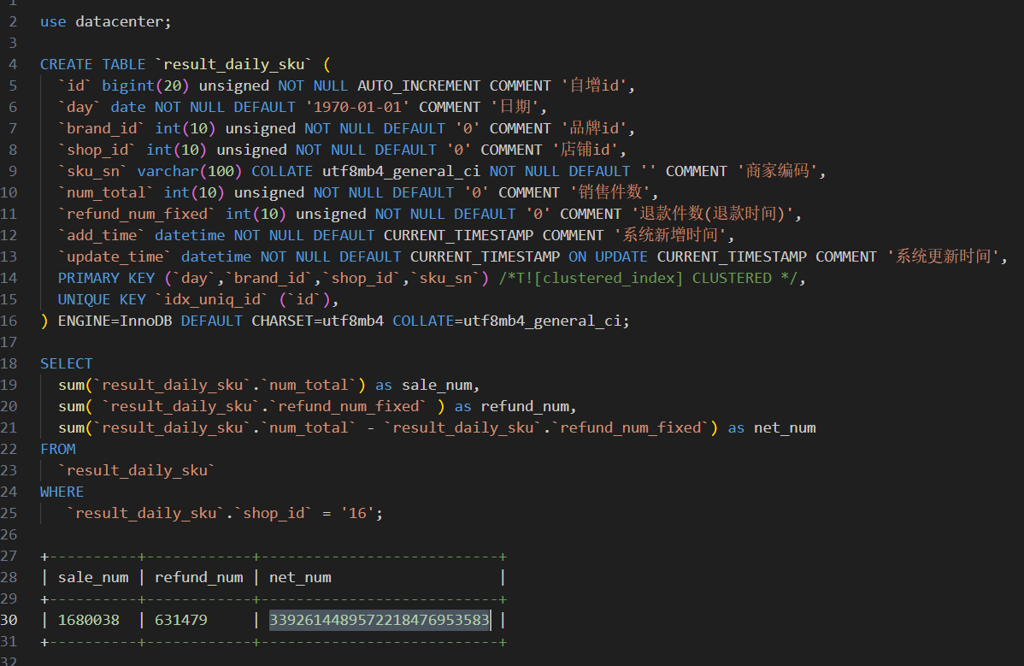Click the clustered_index comment on line 14
The height and width of the screenshot is (666, 1024).
(648, 278)
